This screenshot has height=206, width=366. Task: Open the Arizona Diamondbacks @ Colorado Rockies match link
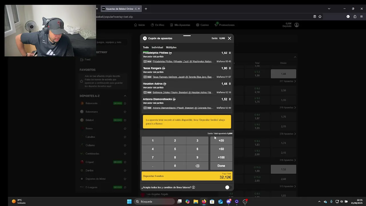tap(183, 108)
